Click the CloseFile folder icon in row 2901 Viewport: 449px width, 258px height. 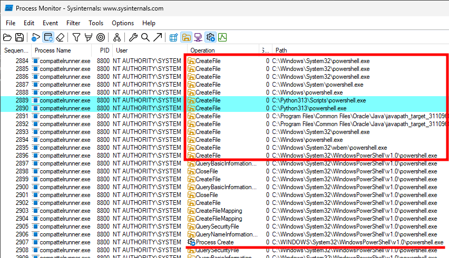point(191,195)
